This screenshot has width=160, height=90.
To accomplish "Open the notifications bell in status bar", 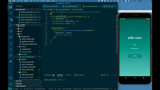I will tap(115, 89).
